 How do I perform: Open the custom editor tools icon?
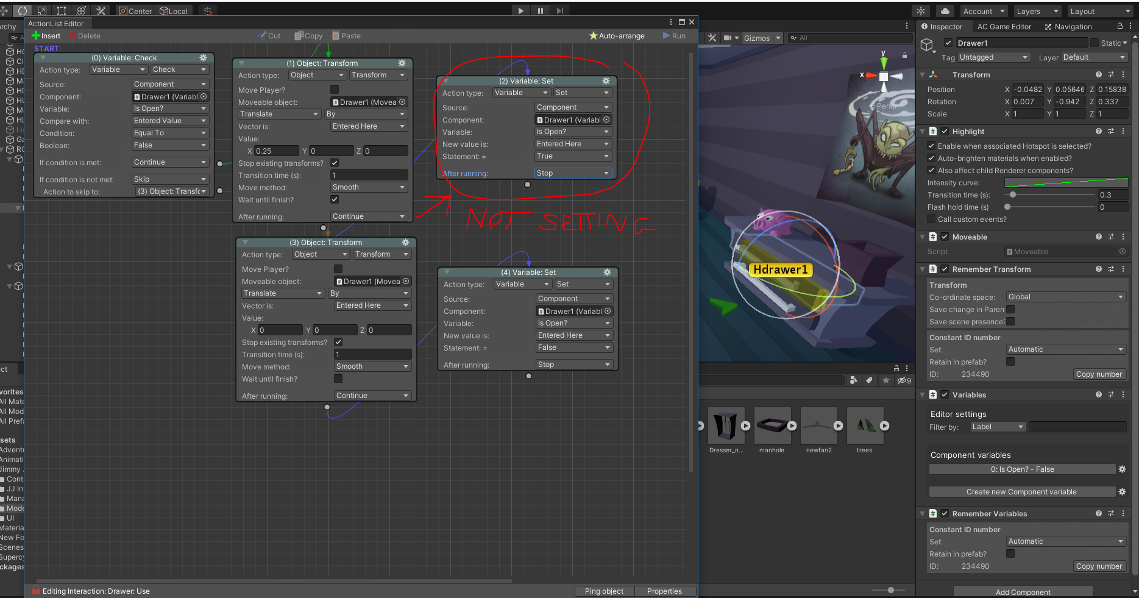(101, 11)
